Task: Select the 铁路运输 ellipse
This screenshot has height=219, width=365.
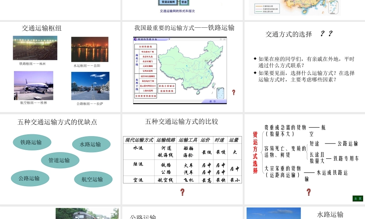Action: coord(32,142)
